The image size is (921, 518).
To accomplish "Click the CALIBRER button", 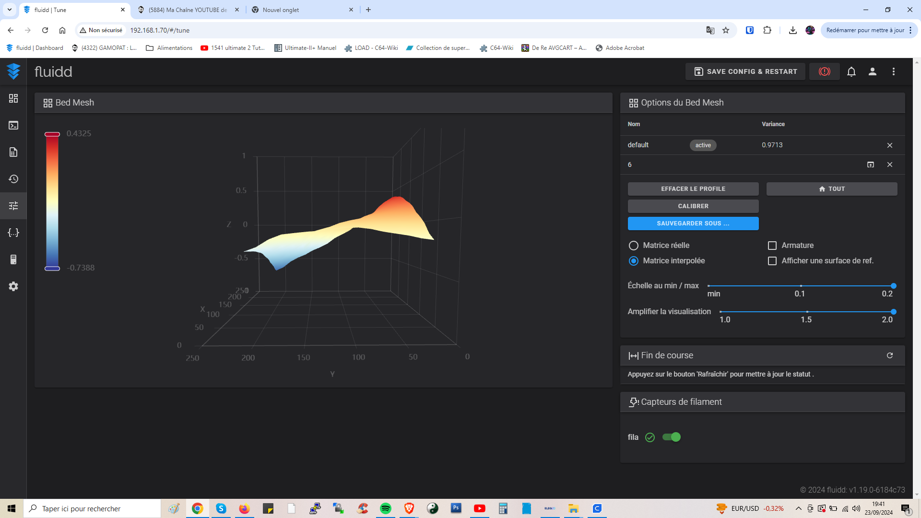I will 693,206.
